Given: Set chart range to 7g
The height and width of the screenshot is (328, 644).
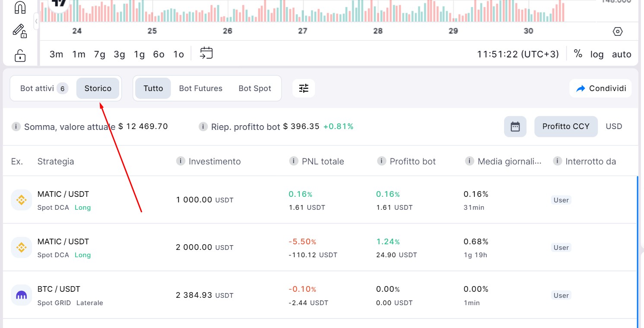Looking at the screenshot, I should click(100, 54).
